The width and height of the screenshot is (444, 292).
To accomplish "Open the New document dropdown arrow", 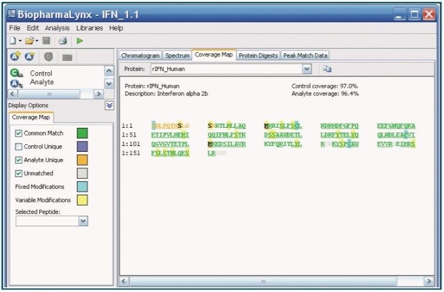I will pos(20,41).
